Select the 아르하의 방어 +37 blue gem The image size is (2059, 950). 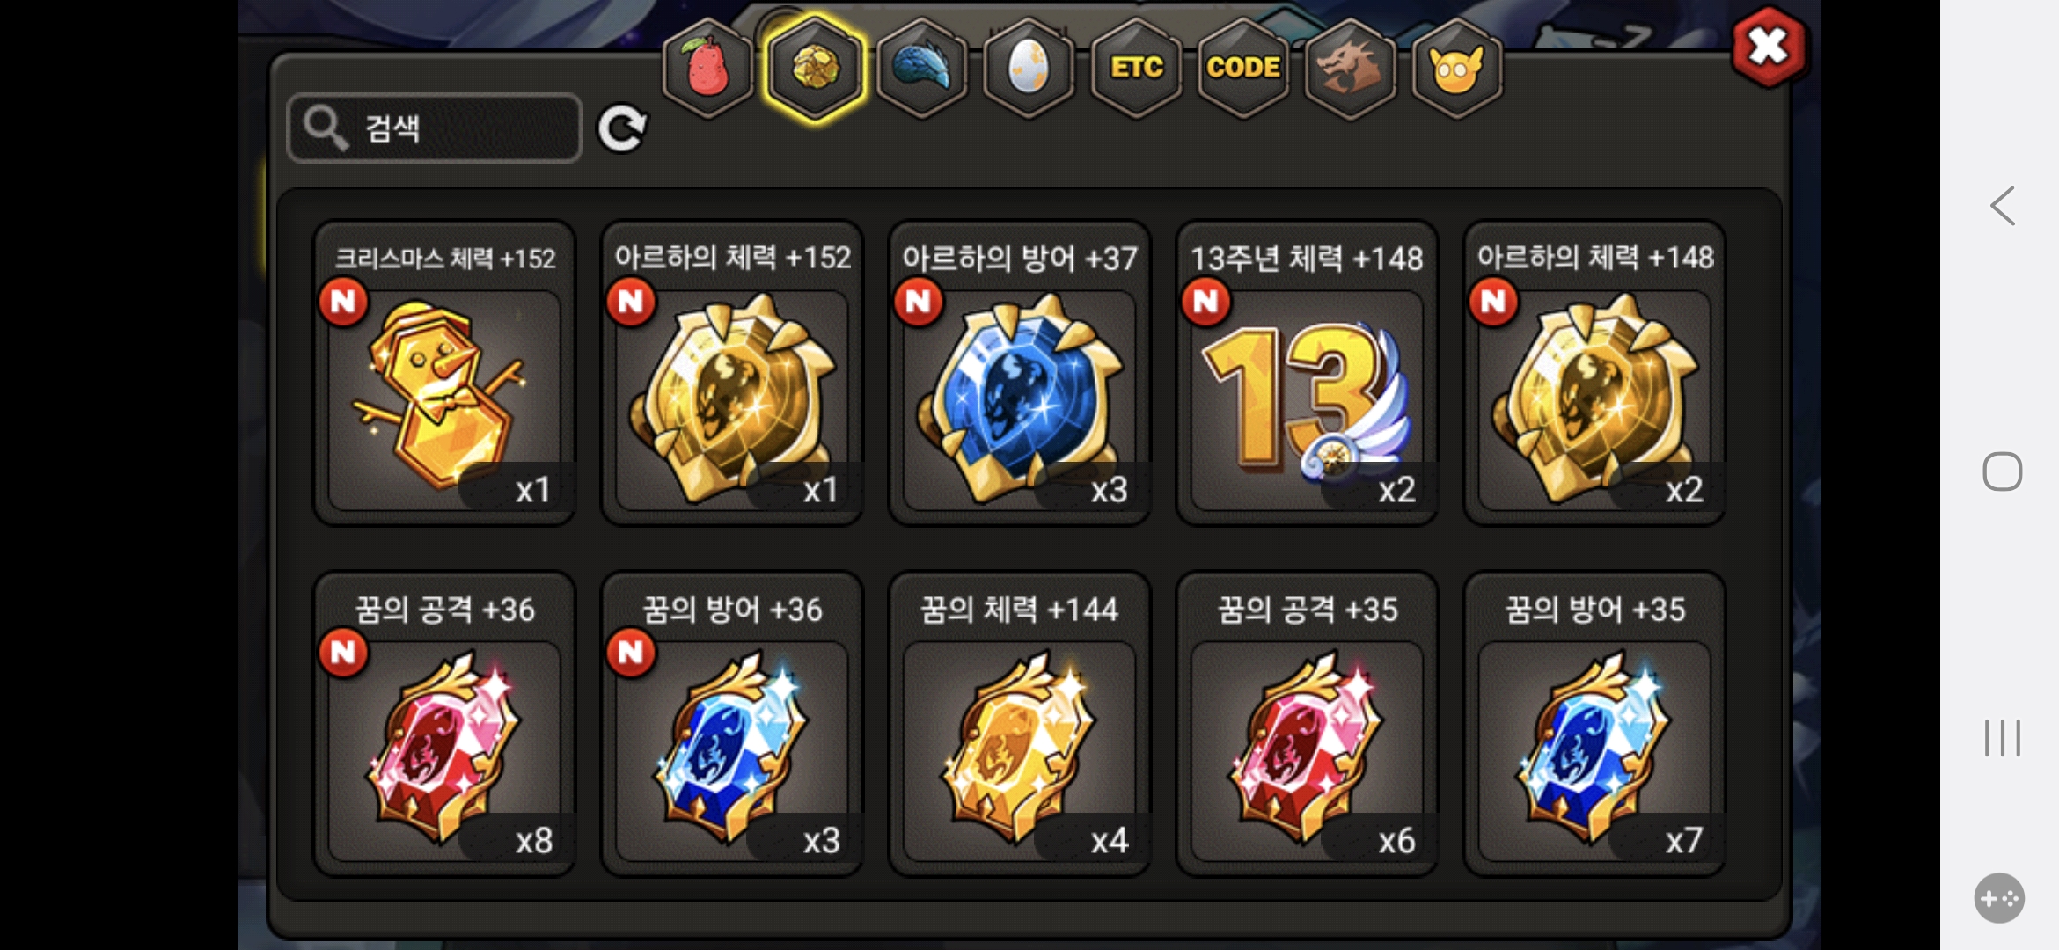coord(1020,373)
